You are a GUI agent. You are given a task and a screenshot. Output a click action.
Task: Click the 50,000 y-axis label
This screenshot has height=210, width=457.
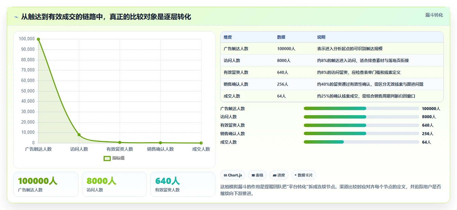28,91
